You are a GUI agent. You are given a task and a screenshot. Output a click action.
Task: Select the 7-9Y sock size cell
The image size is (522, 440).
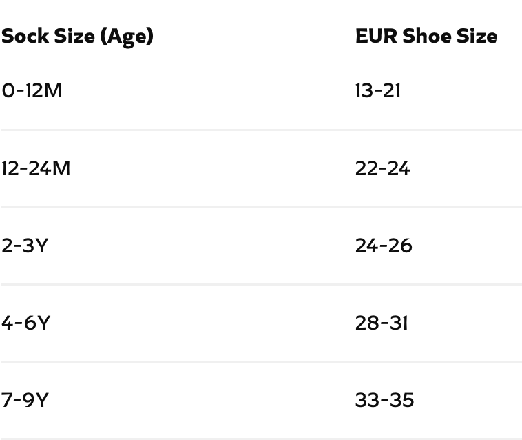25,400
